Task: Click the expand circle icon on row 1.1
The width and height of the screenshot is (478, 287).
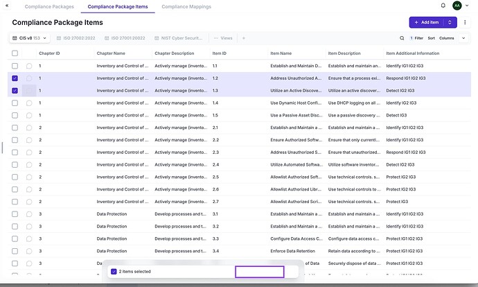Action: [29, 66]
